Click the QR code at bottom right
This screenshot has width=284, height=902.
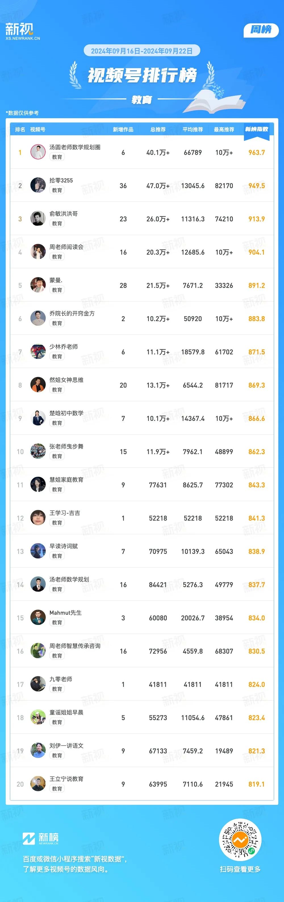coord(240,840)
